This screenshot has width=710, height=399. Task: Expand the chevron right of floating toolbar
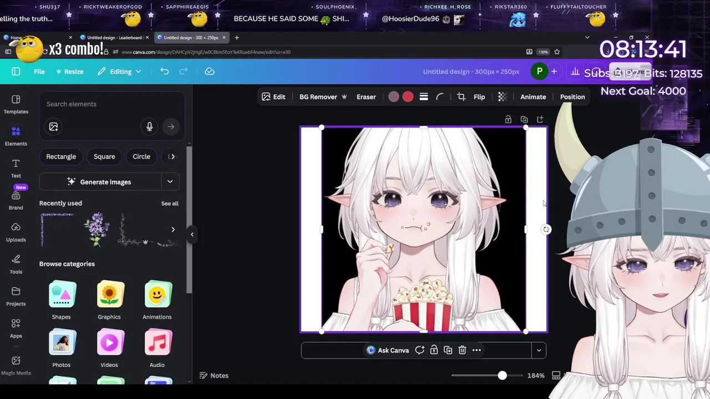pos(539,350)
